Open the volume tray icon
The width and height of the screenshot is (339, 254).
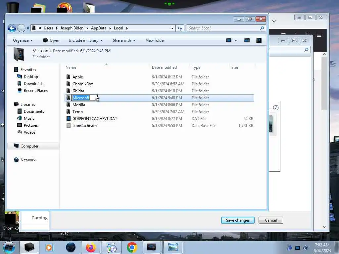pyautogui.click(x=306, y=248)
